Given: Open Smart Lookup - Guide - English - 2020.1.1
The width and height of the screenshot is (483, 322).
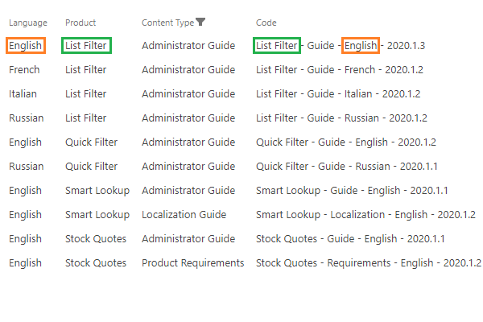Looking at the screenshot, I should [x=352, y=191].
